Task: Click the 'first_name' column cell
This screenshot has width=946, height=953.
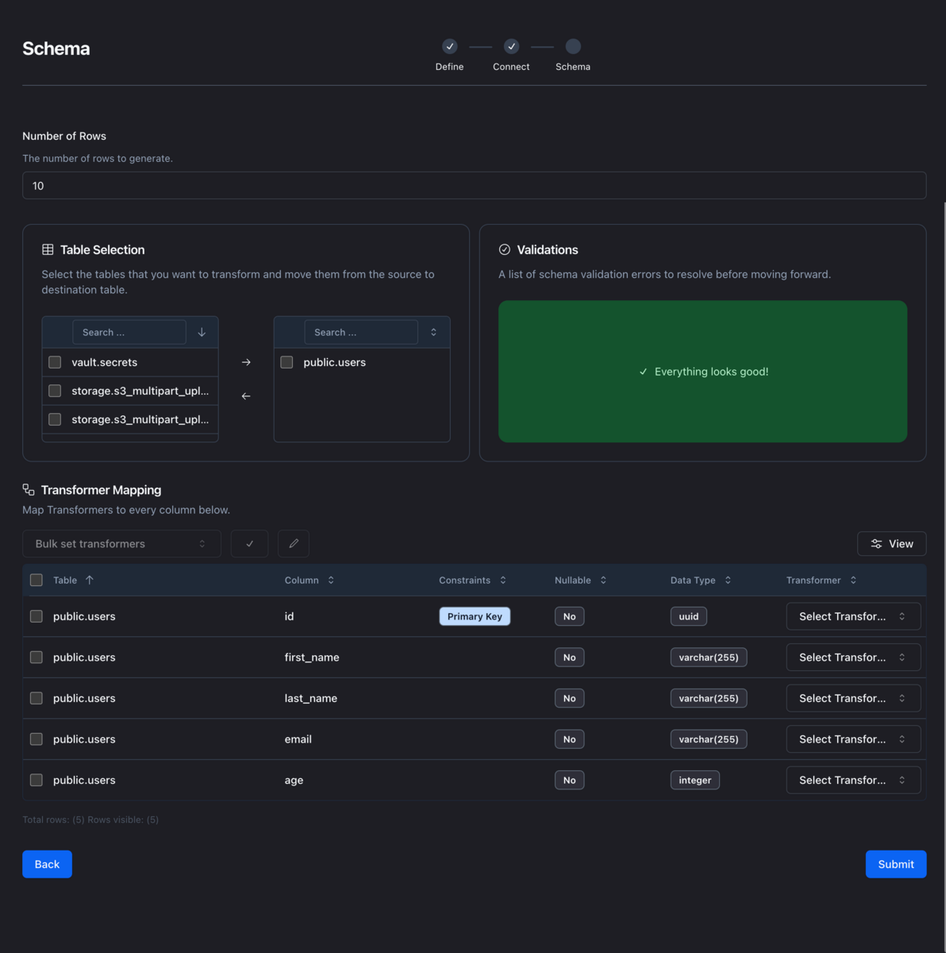Action: click(312, 658)
